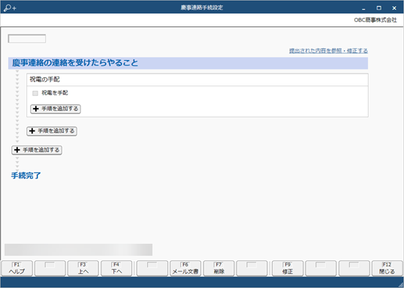Screen dimensions: 404x288
Task: Open F6 メール文書 function
Action: (185, 268)
